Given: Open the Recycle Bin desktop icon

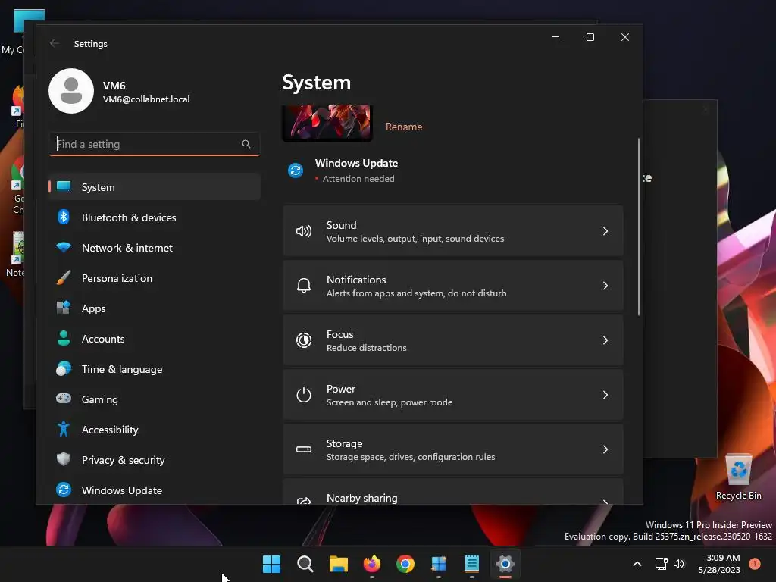Looking at the screenshot, I should pyautogui.click(x=738, y=477).
